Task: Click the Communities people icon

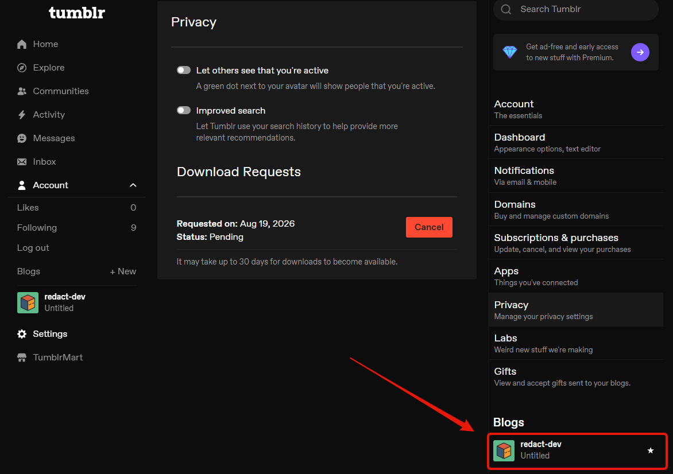Action: pyautogui.click(x=22, y=91)
